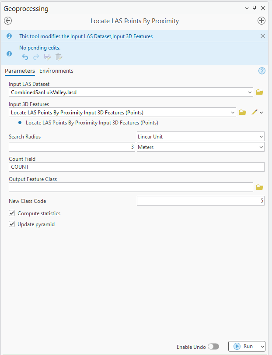Open the help icon on the Parameters row

(x=262, y=71)
